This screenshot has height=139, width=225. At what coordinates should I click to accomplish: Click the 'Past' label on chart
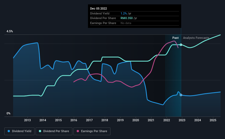click(x=175, y=38)
